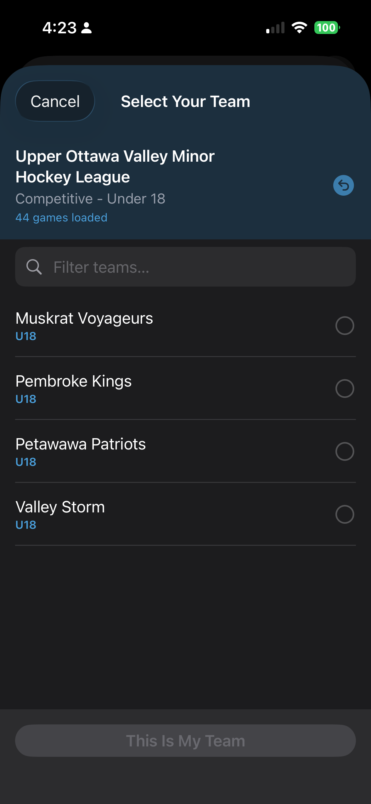
Task: Tap the cellular signal bars icon
Action: [x=275, y=28]
